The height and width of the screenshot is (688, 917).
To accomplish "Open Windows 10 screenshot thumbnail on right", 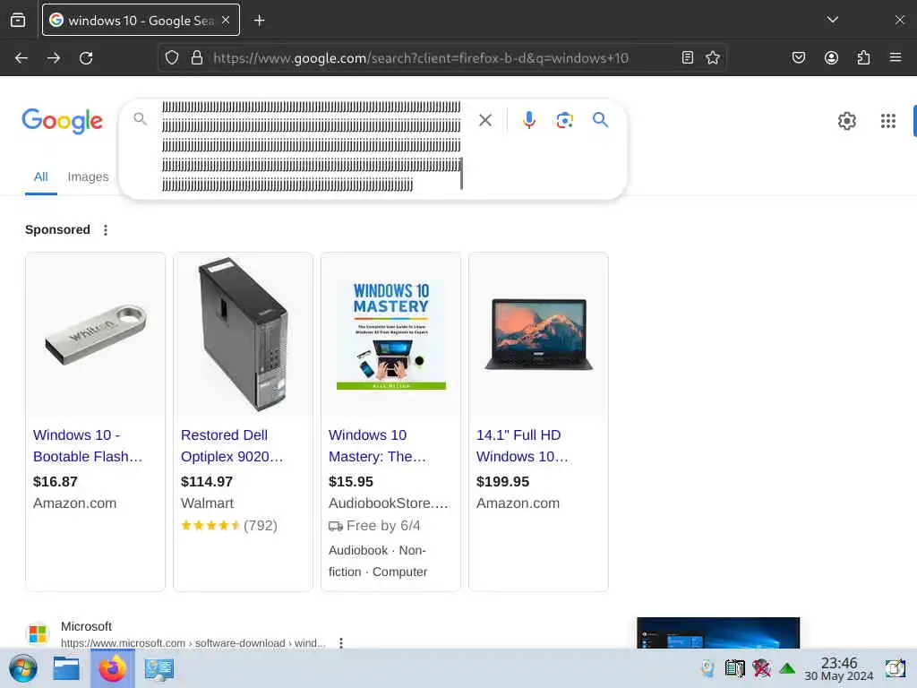I will coord(718,632).
